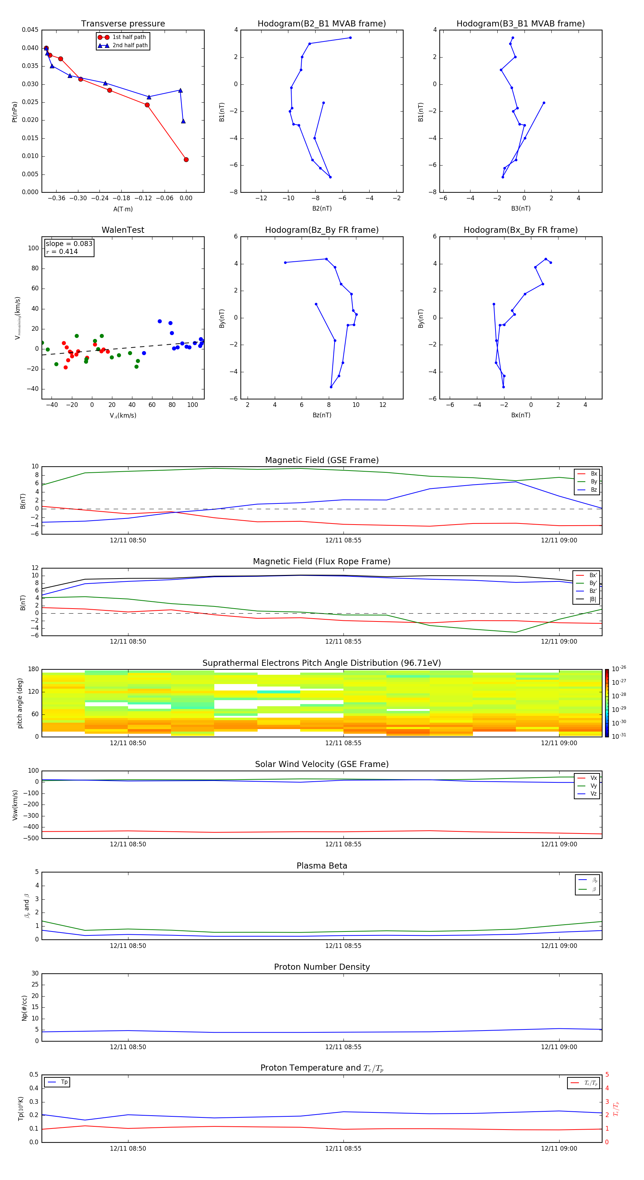The width and height of the screenshot is (644, 1180).
Task: Click the Magnetic Field (GSE Frame) title
Action: click(x=322, y=460)
